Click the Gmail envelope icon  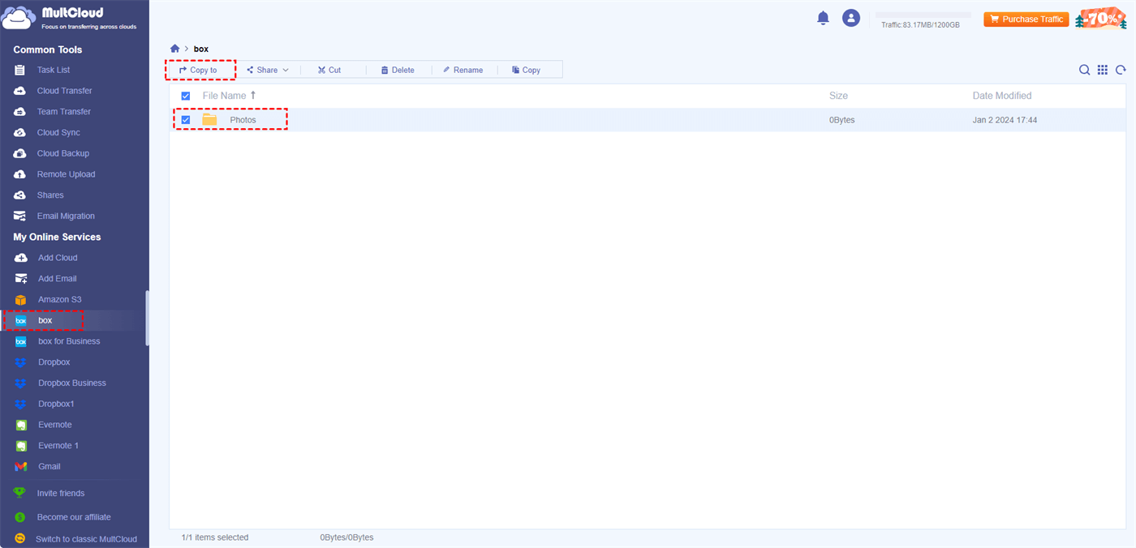[21, 467]
